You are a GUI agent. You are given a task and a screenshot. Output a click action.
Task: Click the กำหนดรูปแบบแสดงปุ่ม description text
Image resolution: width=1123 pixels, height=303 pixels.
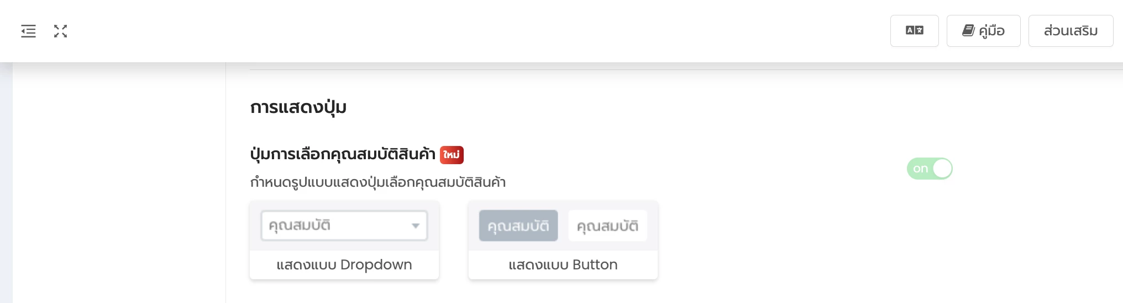point(378,182)
